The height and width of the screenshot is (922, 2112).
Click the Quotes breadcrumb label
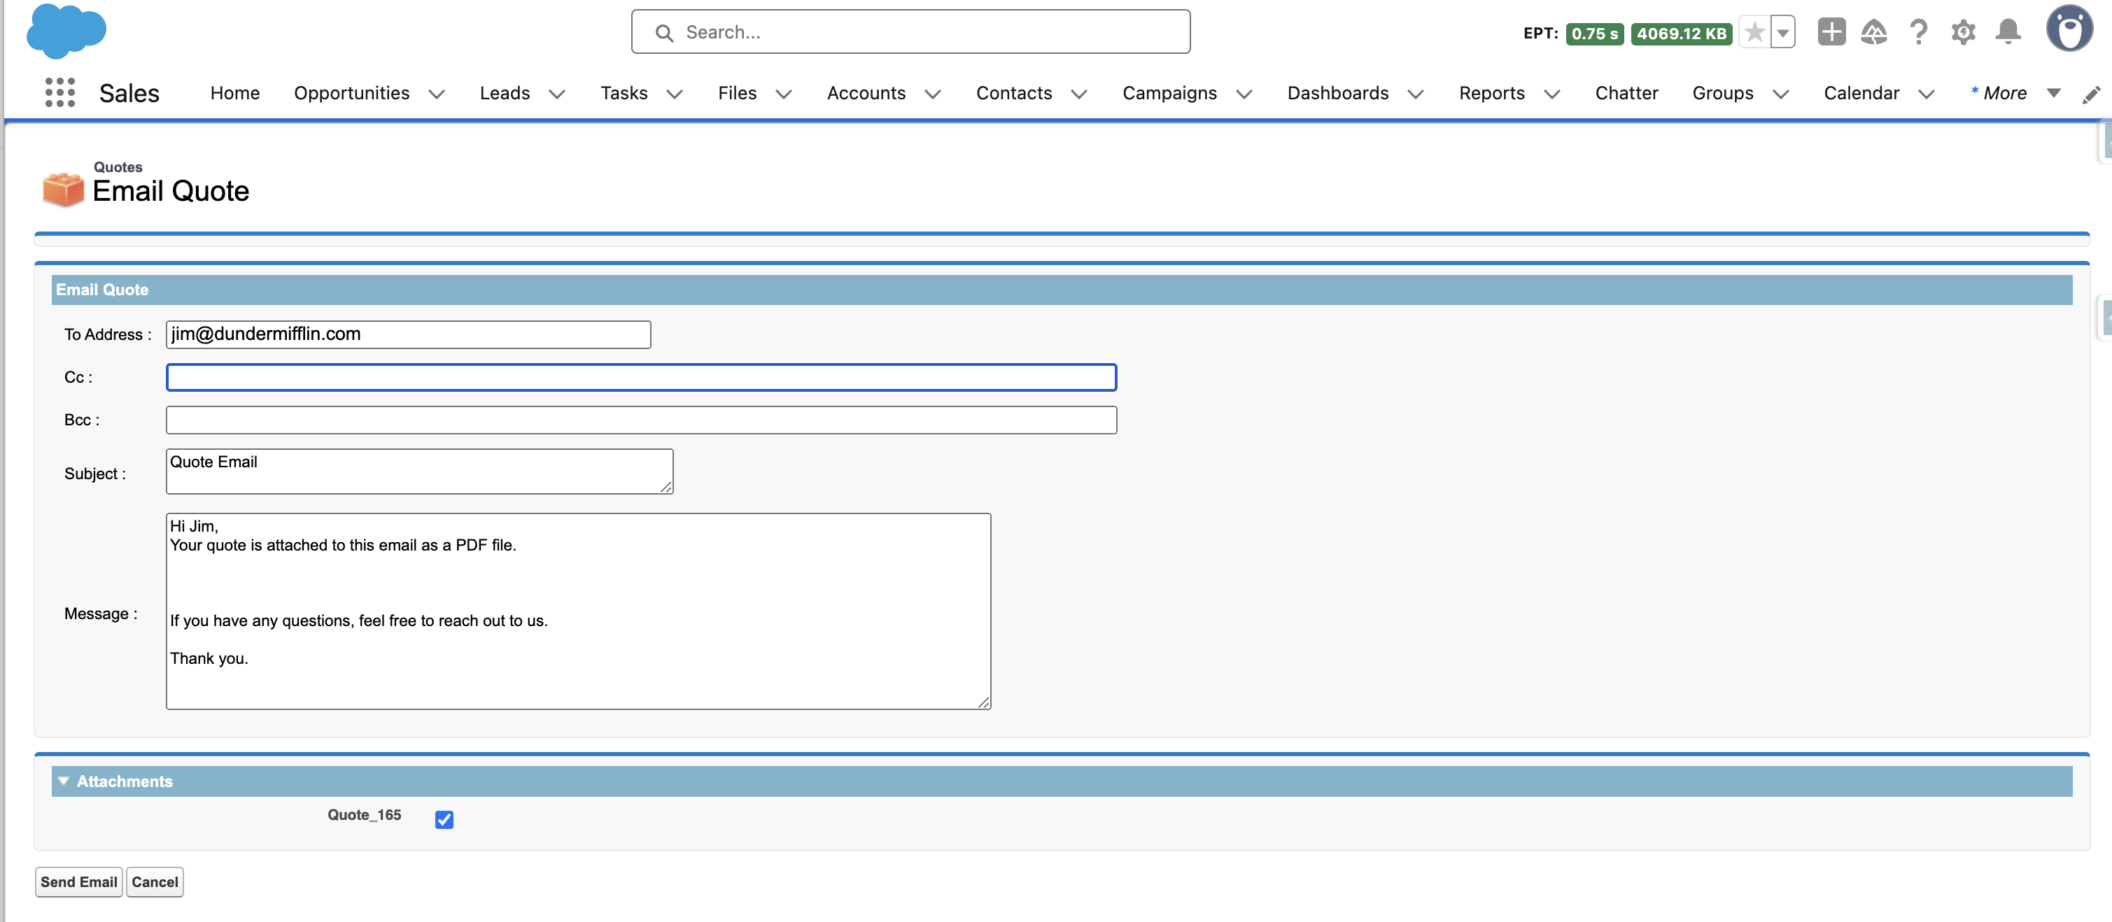point(116,166)
